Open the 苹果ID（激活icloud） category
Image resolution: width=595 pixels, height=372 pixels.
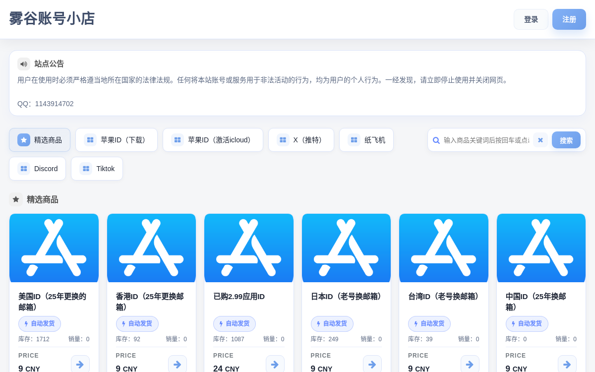tap(213, 140)
